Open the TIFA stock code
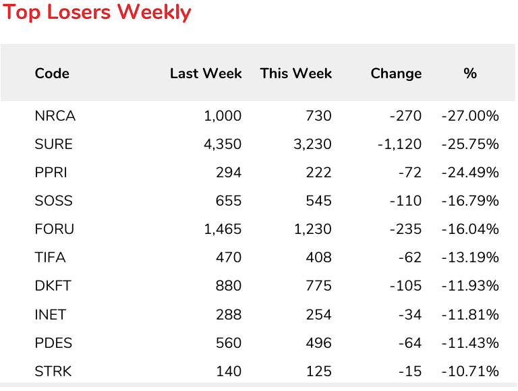 (x=50, y=258)
